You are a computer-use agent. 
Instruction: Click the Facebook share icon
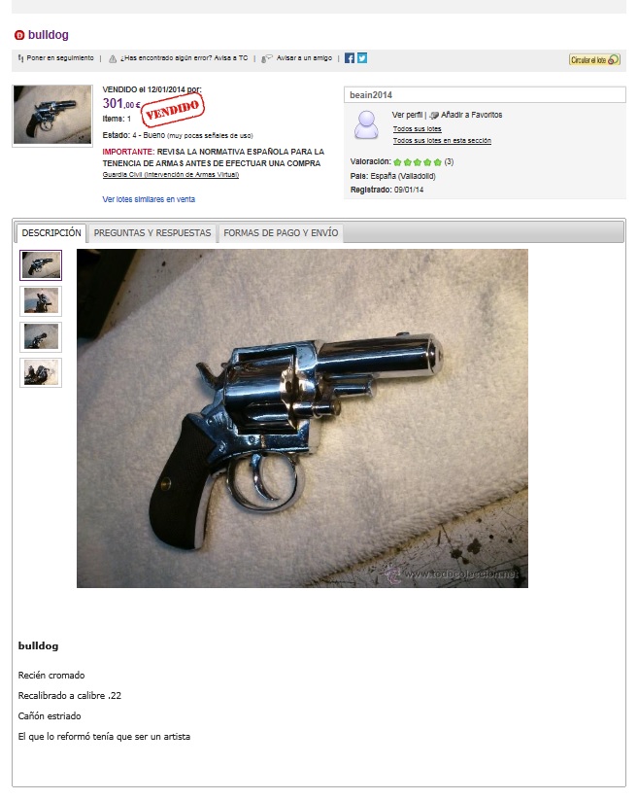(x=349, y=58)
